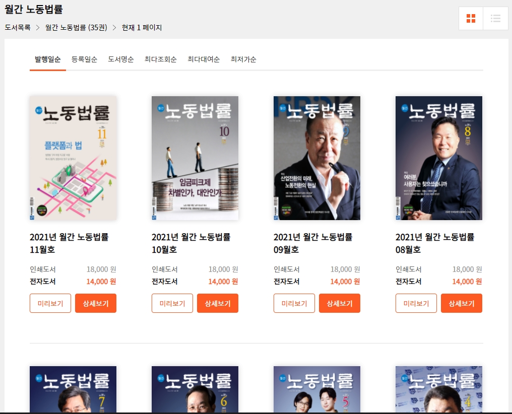Image resolution: width=512 pixels, height=414 pixels.
Task: Select the 발행일순 sort tab
Action: coord(48,59)
